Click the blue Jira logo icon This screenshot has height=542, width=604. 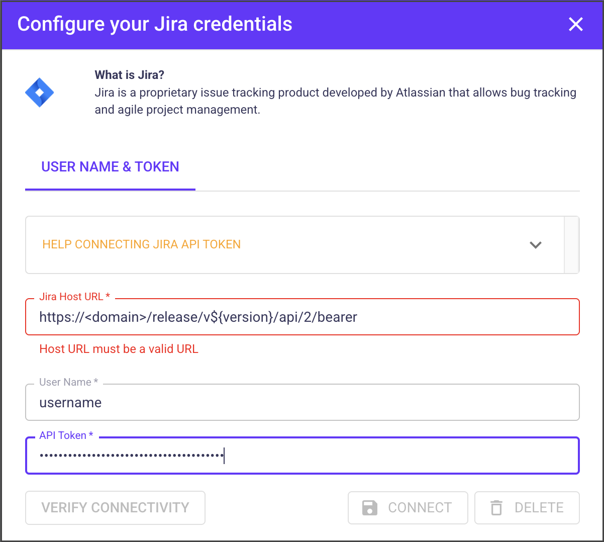(x=39, y=93)
